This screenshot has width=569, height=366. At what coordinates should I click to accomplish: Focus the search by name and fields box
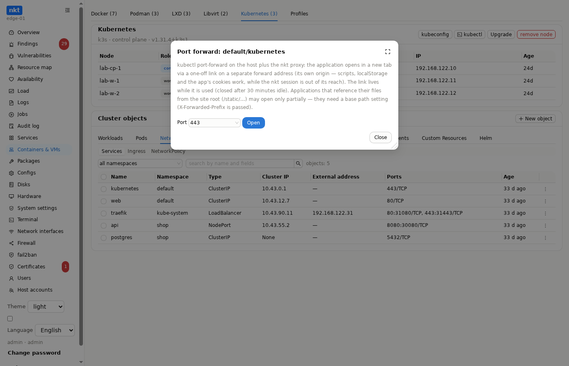[x=240, y=163]
